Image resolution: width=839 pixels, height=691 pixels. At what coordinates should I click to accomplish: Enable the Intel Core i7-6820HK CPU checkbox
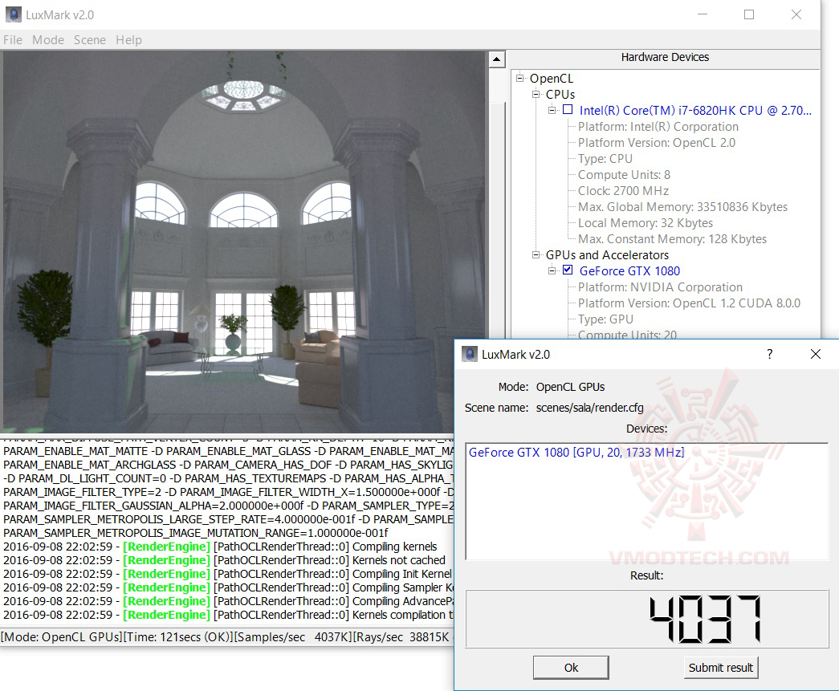pos(568,110)
